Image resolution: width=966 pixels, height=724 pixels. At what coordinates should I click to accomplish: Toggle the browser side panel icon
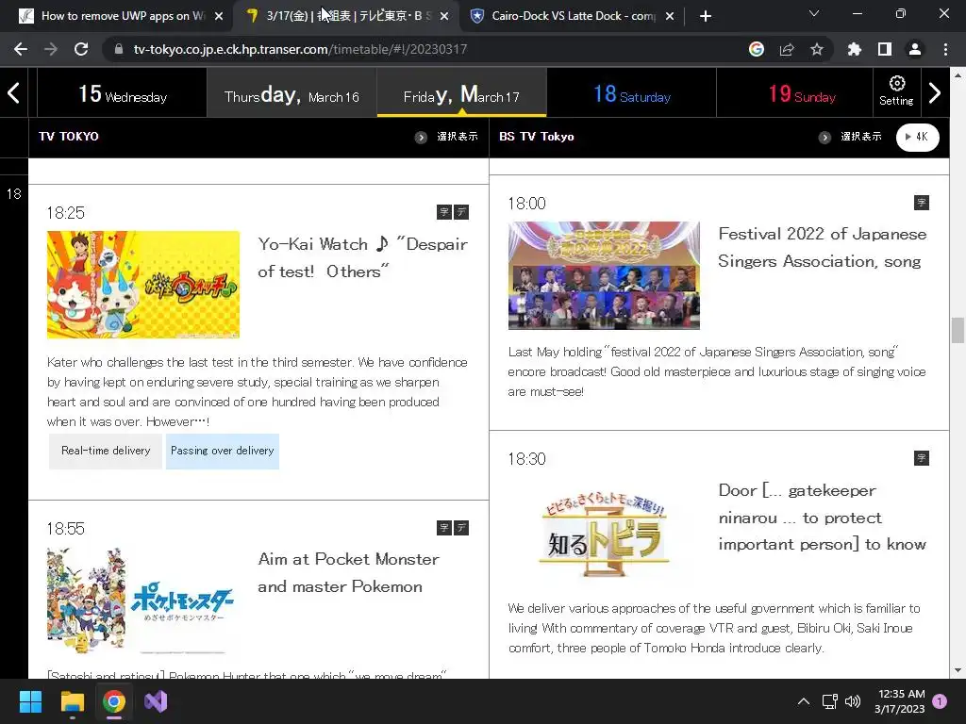(x=884, y=49)
